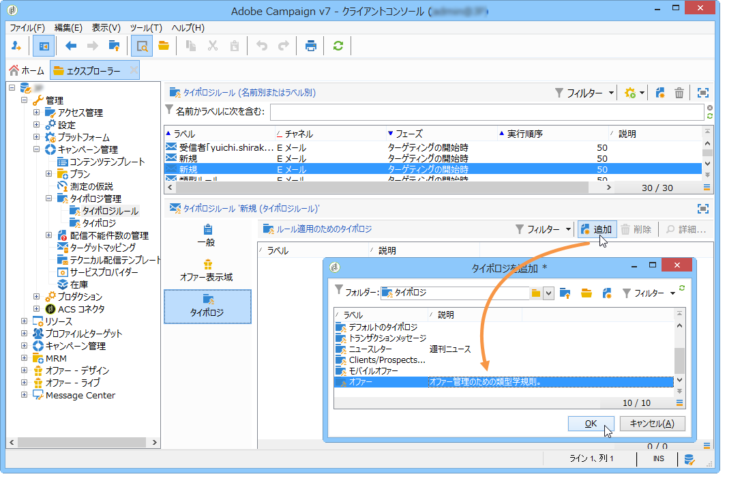Expand the Message Center tree node
This screenshot has width=742, height=483.
pos(24,394)
